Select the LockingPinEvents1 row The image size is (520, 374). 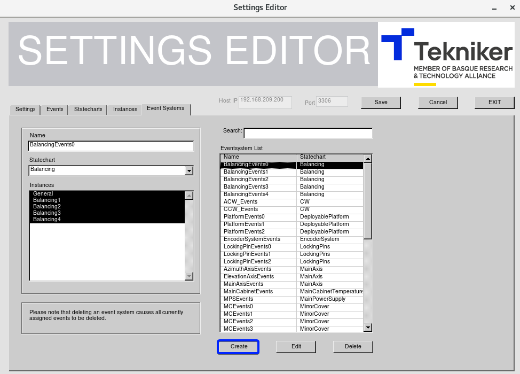(x=292, y=254)
